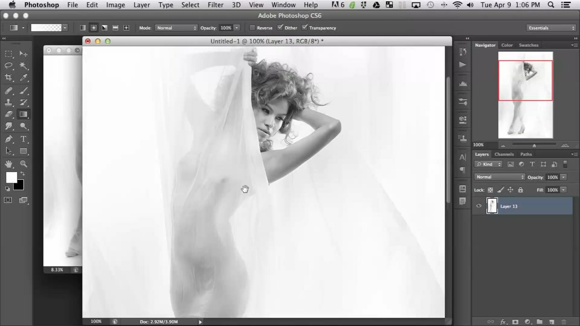580x326 pixels.
Task: Switch to the Channels tab
Action: (x=504, y=154)
